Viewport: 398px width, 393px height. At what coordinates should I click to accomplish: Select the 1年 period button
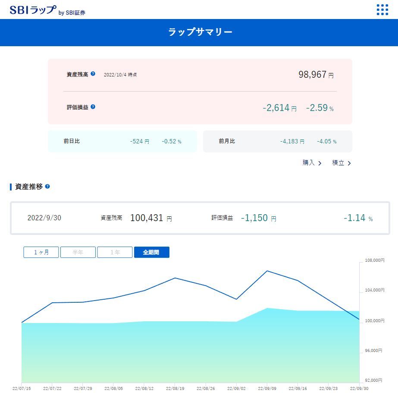115,252
